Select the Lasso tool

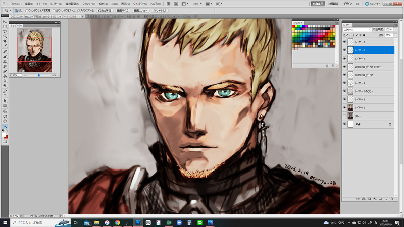[5, 32]
